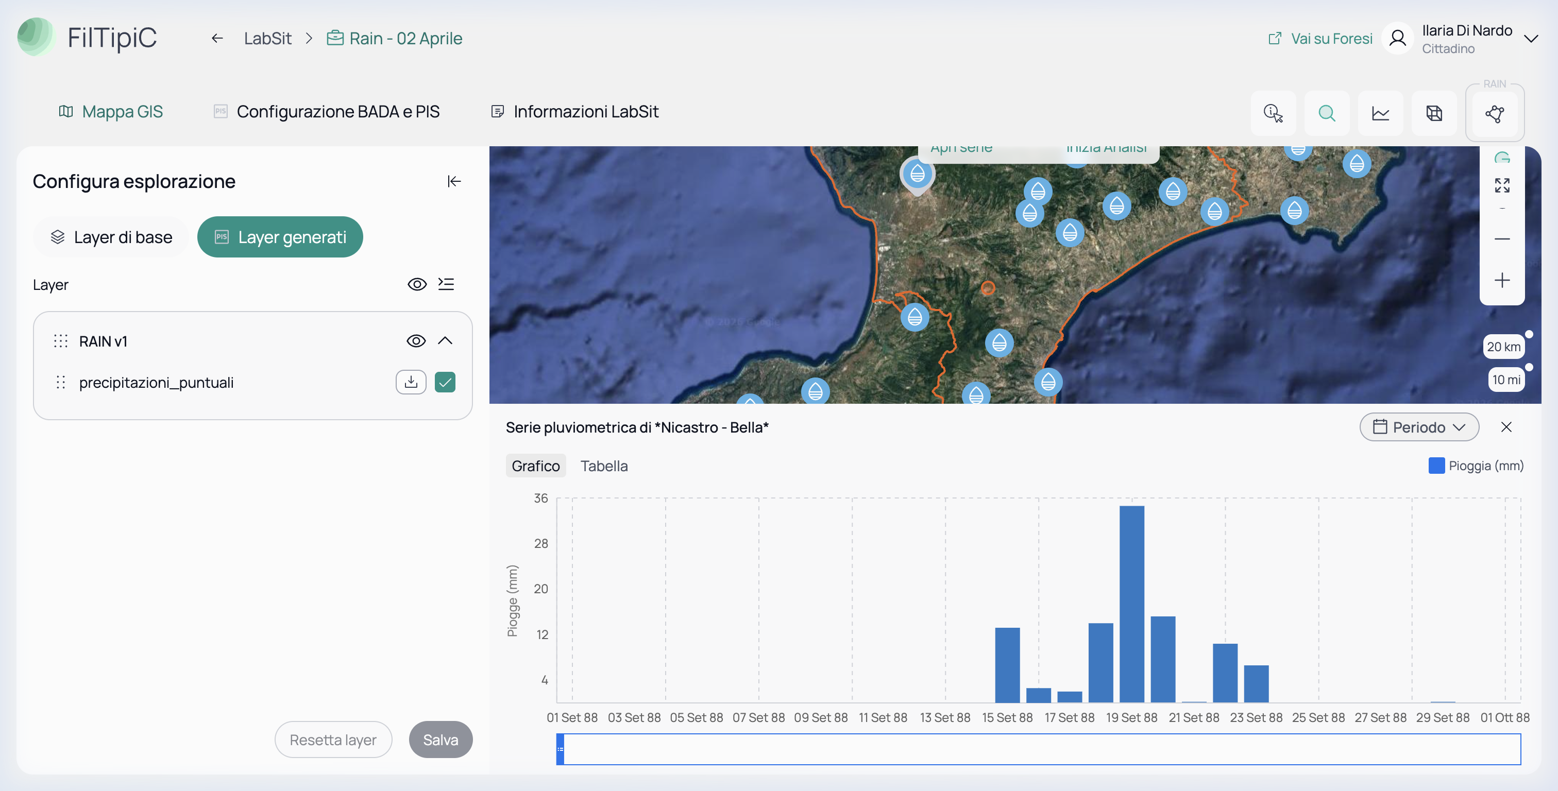The height and width of the screenshot is (791, 1558).
Task: Open the Vai su Foresi link
Action: coord(1320,39)
